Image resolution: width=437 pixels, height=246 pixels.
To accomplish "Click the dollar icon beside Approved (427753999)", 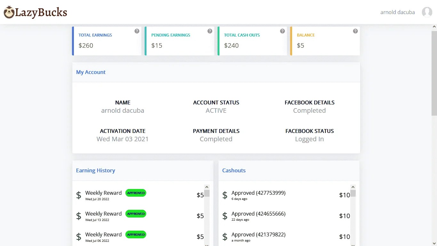I will pyautogui.click(x=225, y=195).
